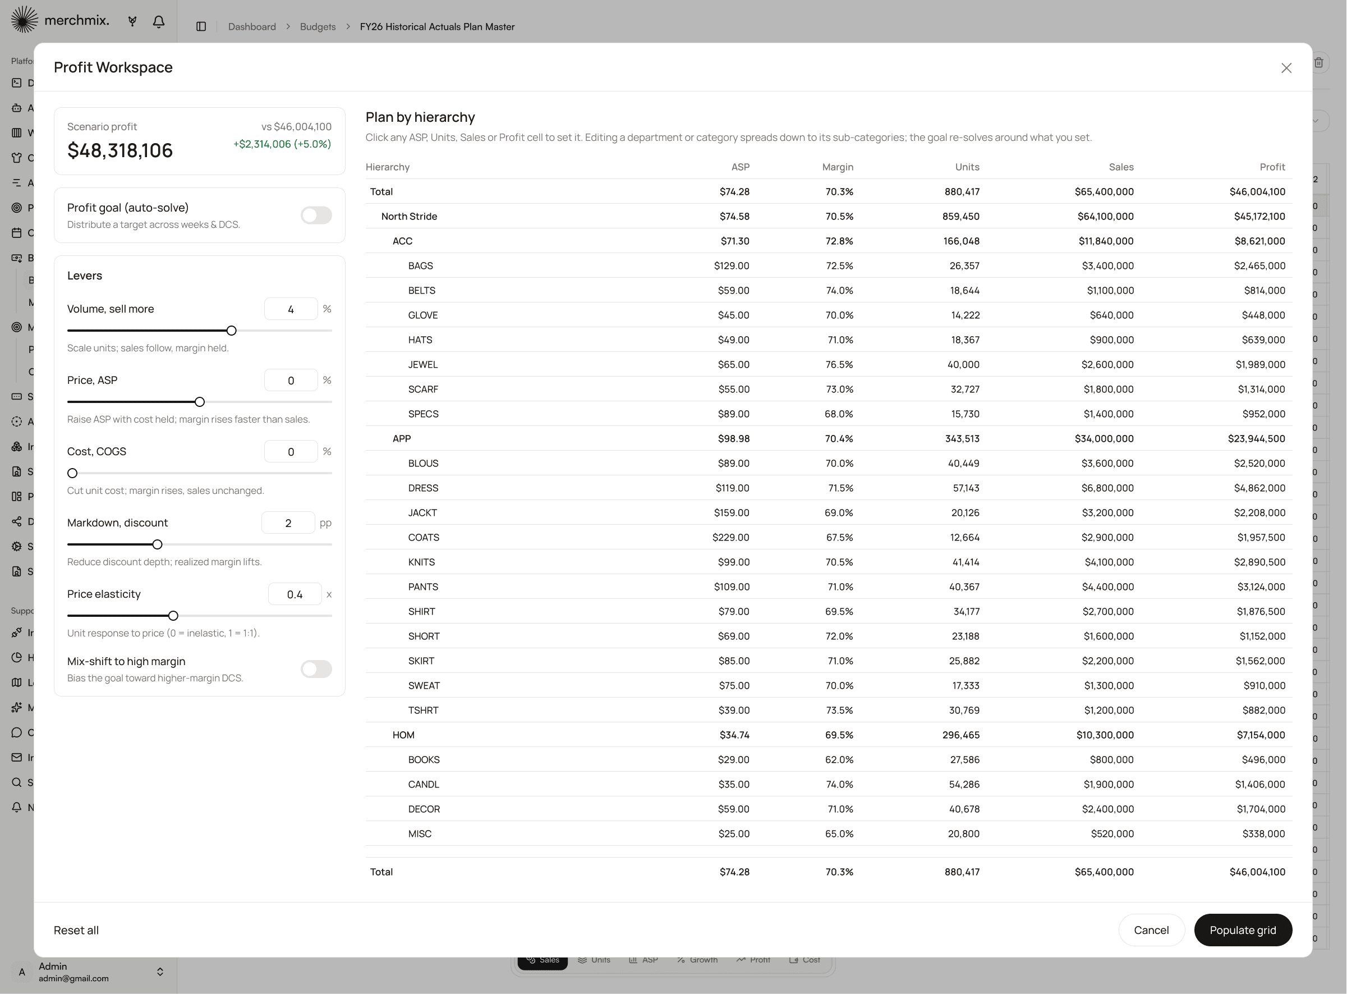Click the Scenario profit value $48,318,106
This screenshot has height=994, width=1347.
[119, 150]
